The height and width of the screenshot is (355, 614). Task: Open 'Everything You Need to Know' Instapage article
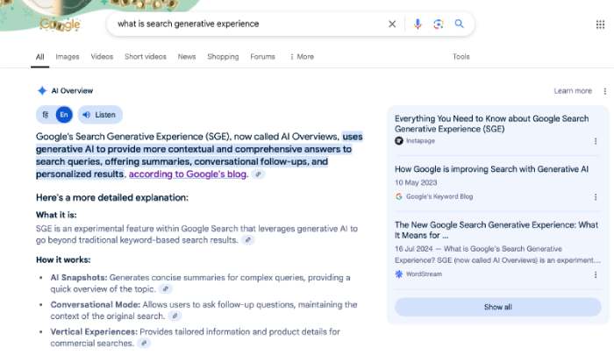point(491,124)
